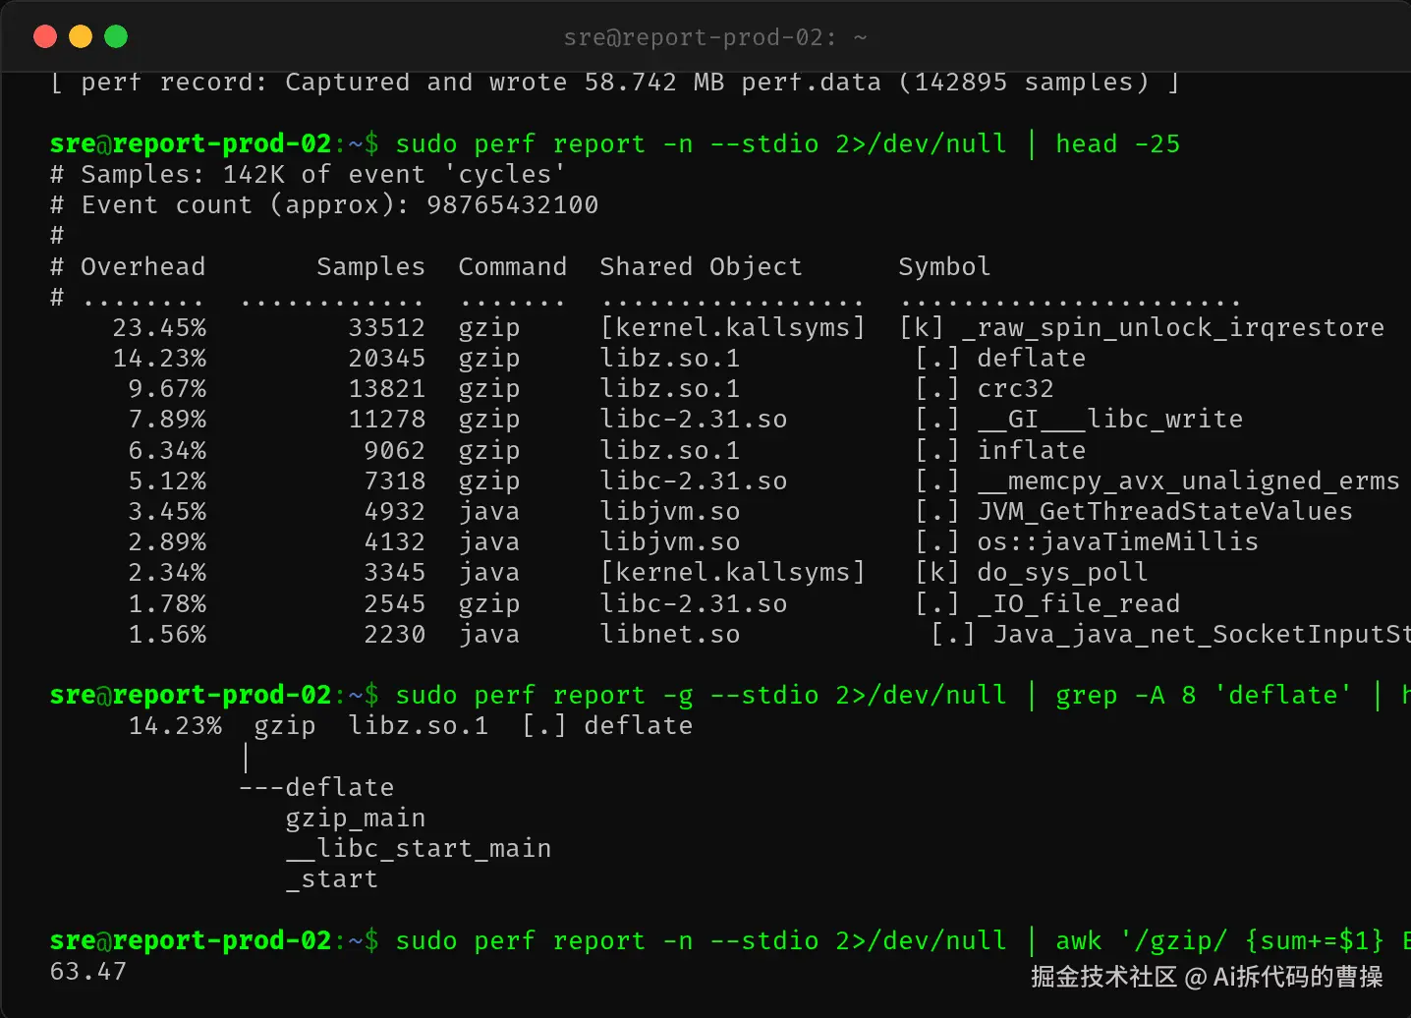1411x1018 pixels.
Task: Click the Overhead column header
Action: click(143, 266)
